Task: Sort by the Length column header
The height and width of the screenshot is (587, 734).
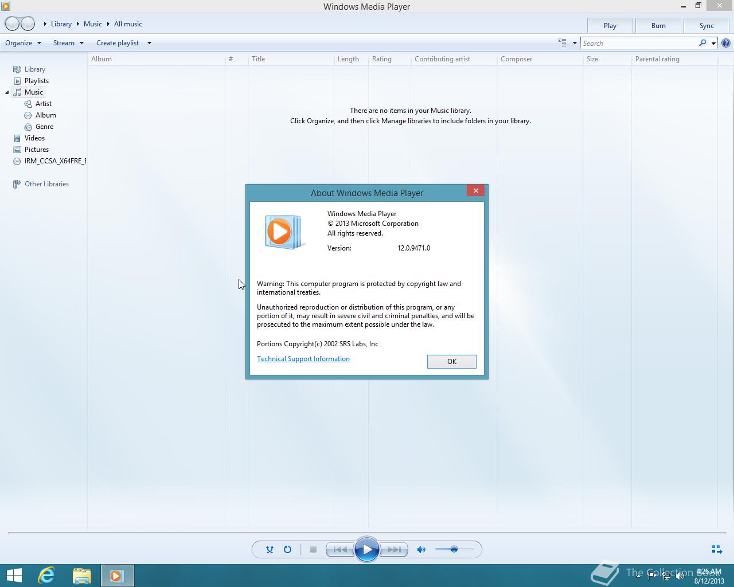Action: pos(351,59)
